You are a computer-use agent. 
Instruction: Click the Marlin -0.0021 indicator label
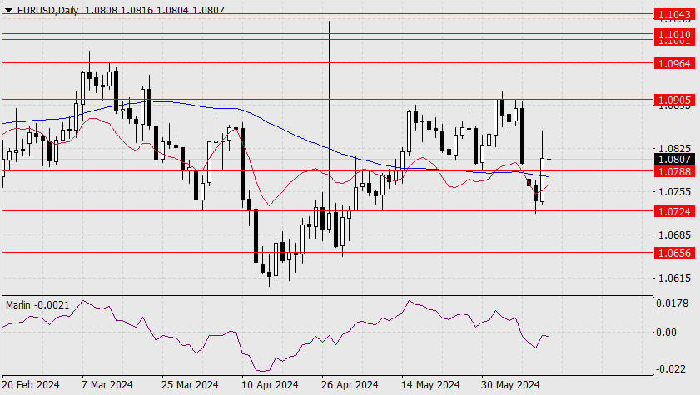(37, 305)
